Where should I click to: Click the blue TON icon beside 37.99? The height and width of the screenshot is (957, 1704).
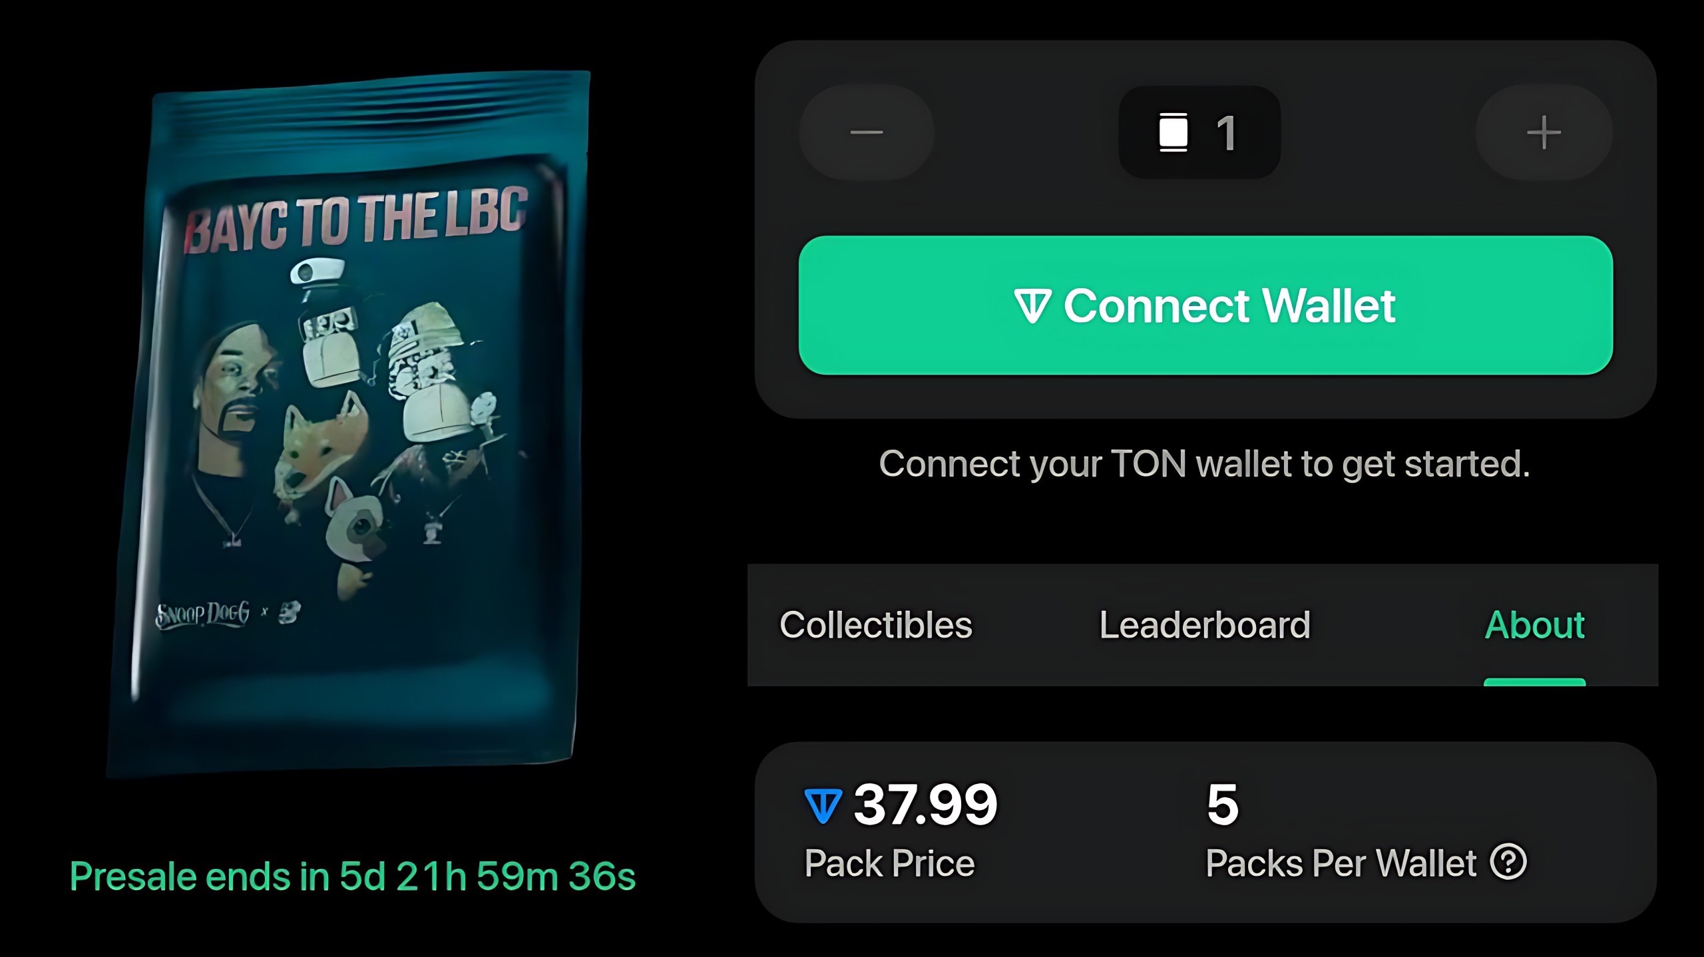click(x=823, y=806)
